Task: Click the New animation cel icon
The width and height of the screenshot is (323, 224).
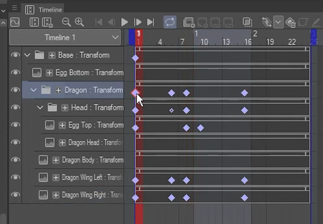Action: [189, 22]
